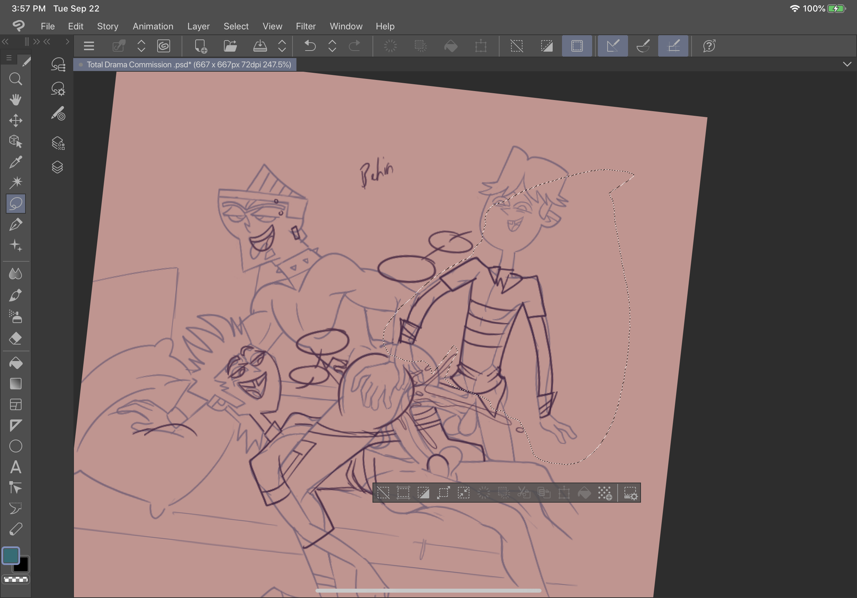
Task: Open the Filter menu
Action: (305, 27)
